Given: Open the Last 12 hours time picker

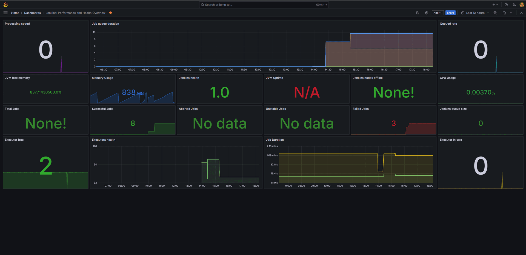Looking at the screenshot, I should (475, 13).
